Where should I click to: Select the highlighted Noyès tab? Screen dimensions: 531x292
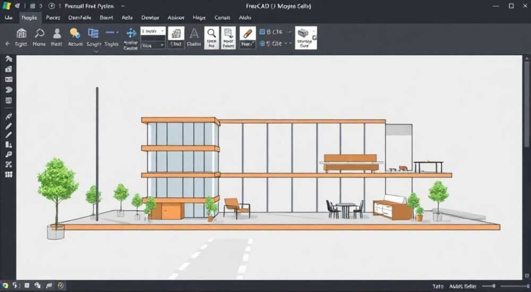[x=29, y=18]
